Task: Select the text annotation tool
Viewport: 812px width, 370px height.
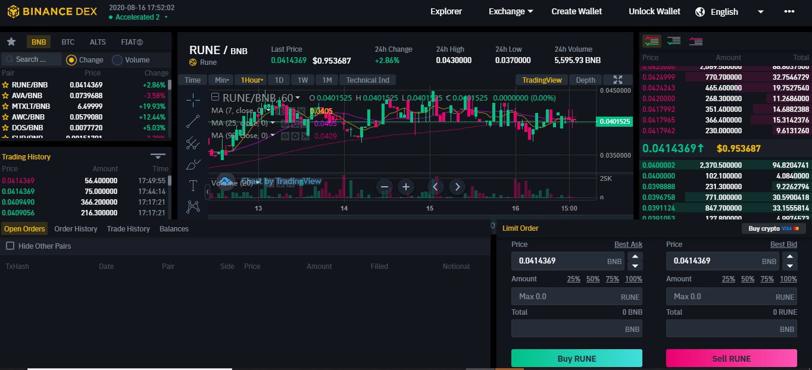Action: pos(193,186)
